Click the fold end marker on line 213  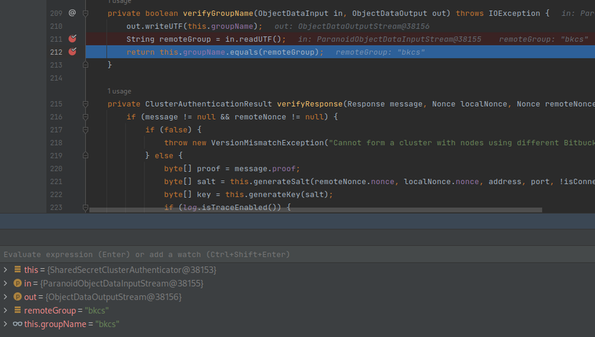point(86,65)
